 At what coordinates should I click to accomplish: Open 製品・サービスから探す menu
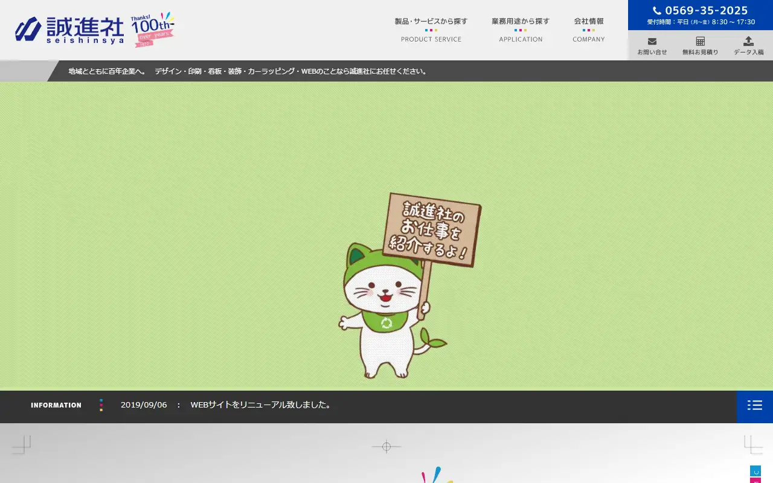point(431,30)
